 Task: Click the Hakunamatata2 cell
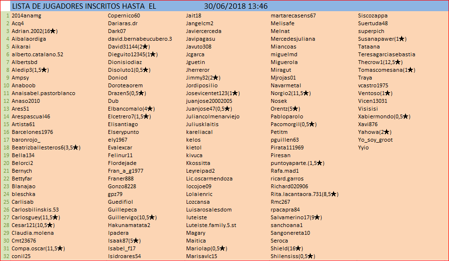(129, 225)
